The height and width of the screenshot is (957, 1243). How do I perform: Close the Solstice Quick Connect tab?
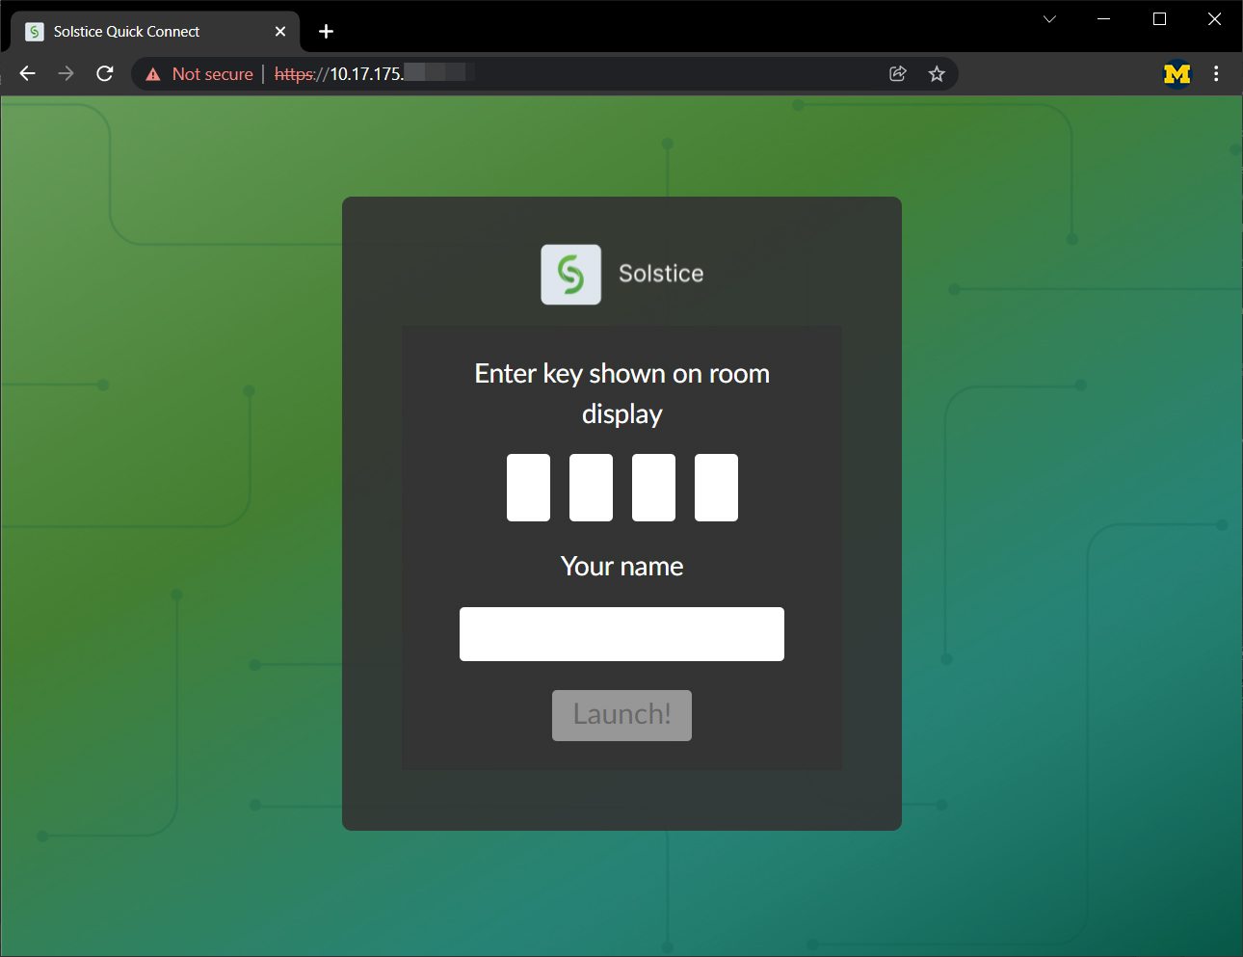(280, 32)
